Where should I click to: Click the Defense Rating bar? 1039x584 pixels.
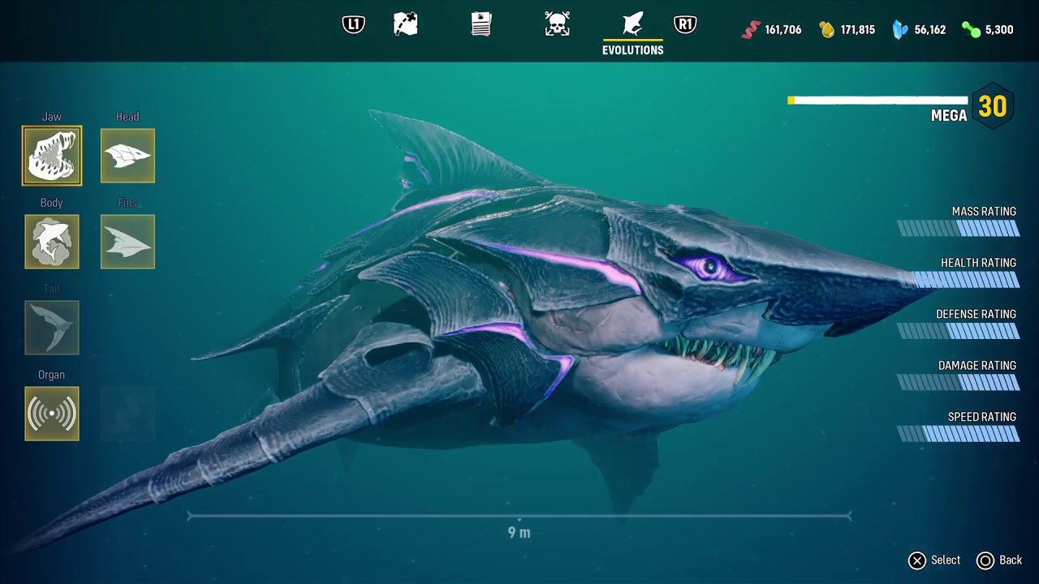click(959, 331)
